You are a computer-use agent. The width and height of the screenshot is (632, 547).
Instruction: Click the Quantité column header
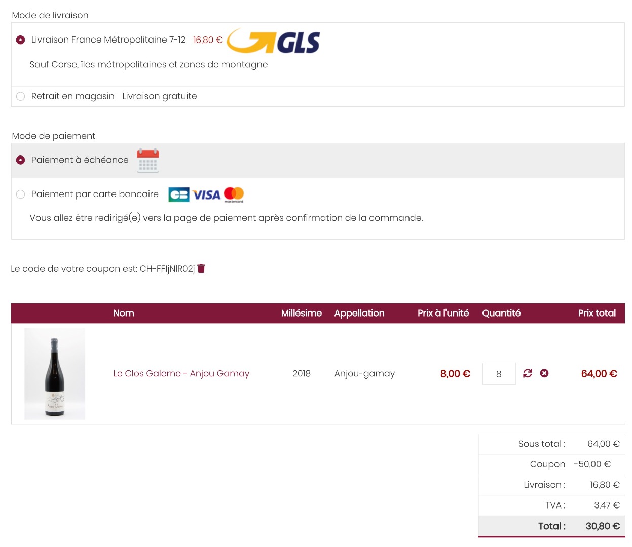pyautogui.click(x=501, y=313)
